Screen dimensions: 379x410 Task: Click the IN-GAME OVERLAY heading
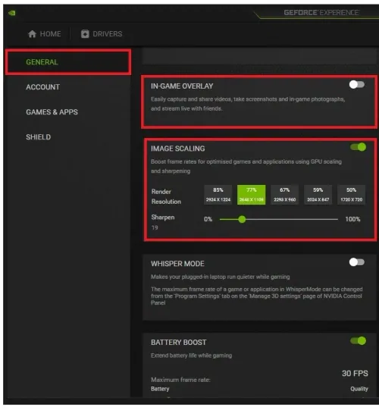[182, 86]
